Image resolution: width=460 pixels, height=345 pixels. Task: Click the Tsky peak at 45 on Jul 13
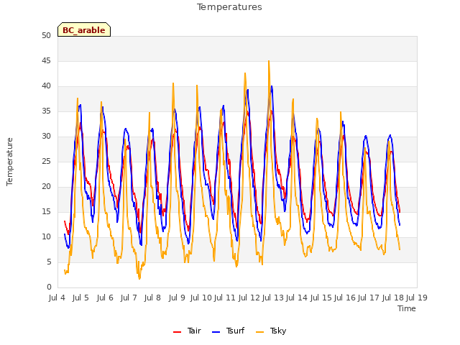coord(269,61)
